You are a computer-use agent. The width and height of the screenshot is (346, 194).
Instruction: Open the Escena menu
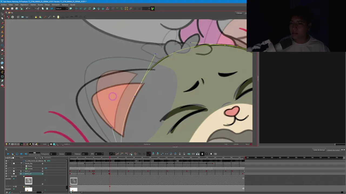[40, 5]
